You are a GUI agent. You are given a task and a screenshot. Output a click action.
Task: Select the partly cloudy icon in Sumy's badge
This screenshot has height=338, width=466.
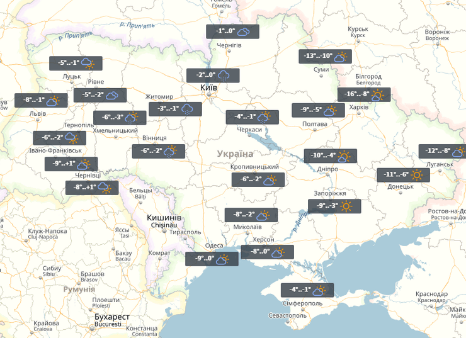(x=341, y=57)
